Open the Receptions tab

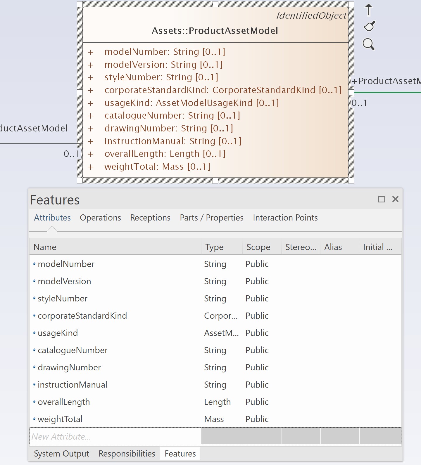150,218
